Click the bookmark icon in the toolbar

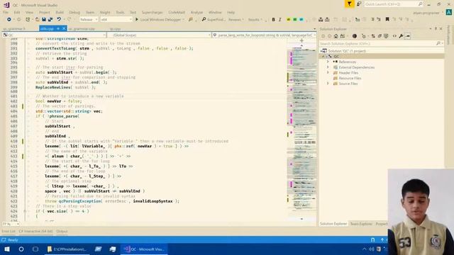point(387,19)
